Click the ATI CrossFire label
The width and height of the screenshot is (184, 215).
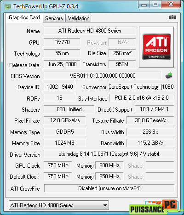click(x=25, y=189)
